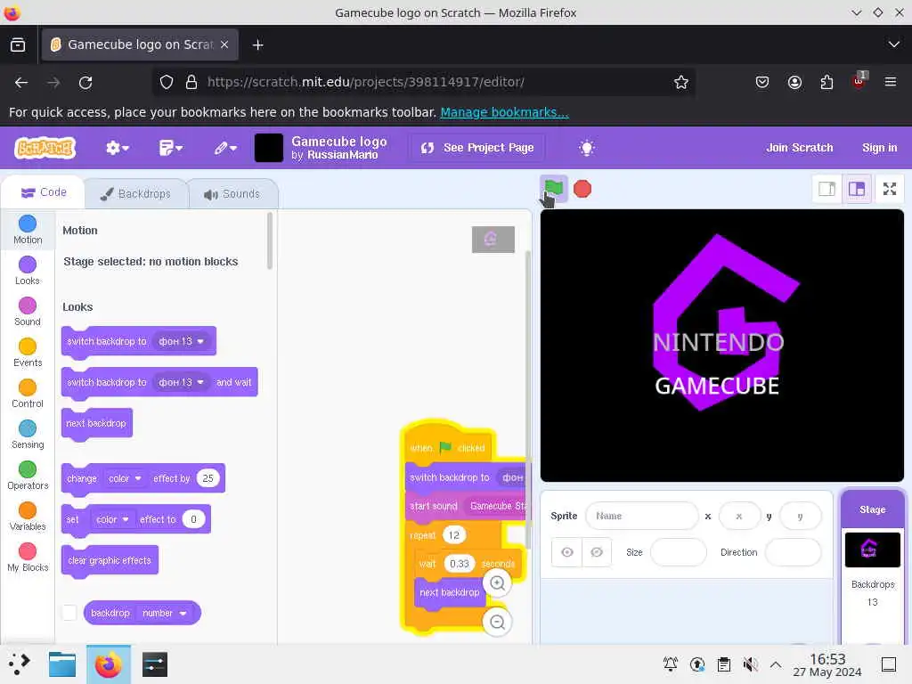
Task: Click the block palette scrollbar
Action: [x=269, y=240]
